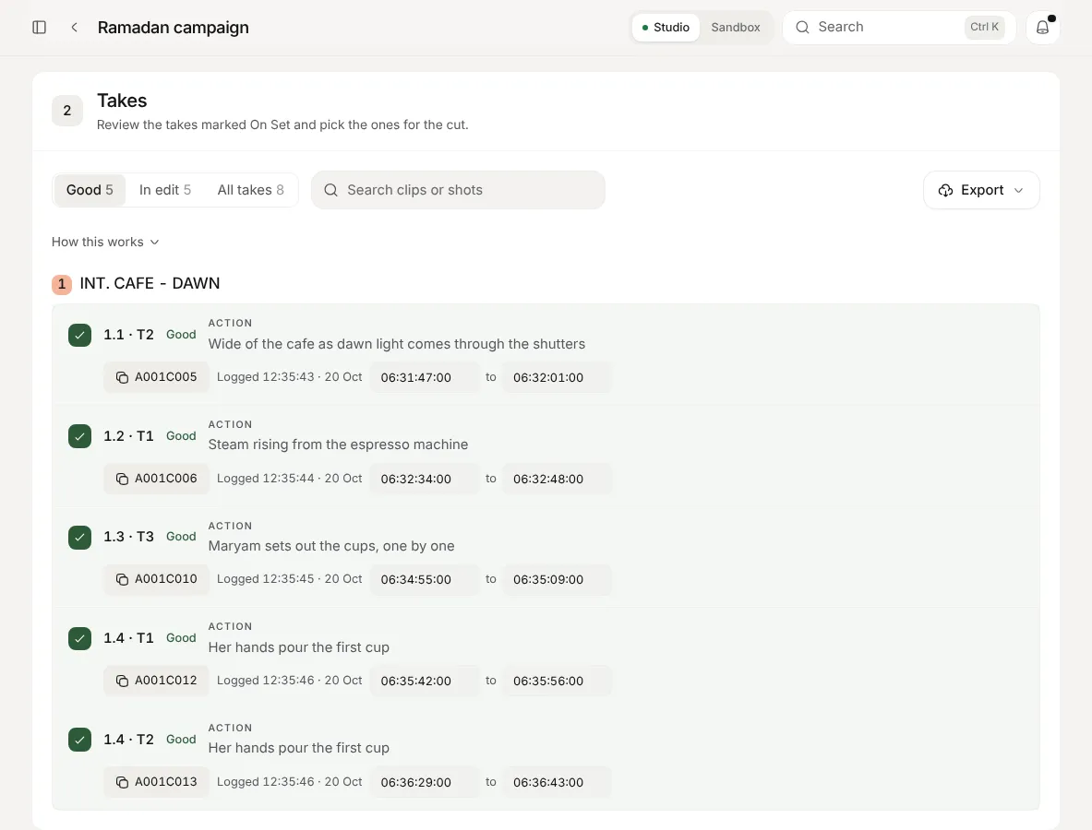The width and height of the screenshot is (1092, 830).
Task: Toggle the sidebar panel icon
Action: point(39,27)
